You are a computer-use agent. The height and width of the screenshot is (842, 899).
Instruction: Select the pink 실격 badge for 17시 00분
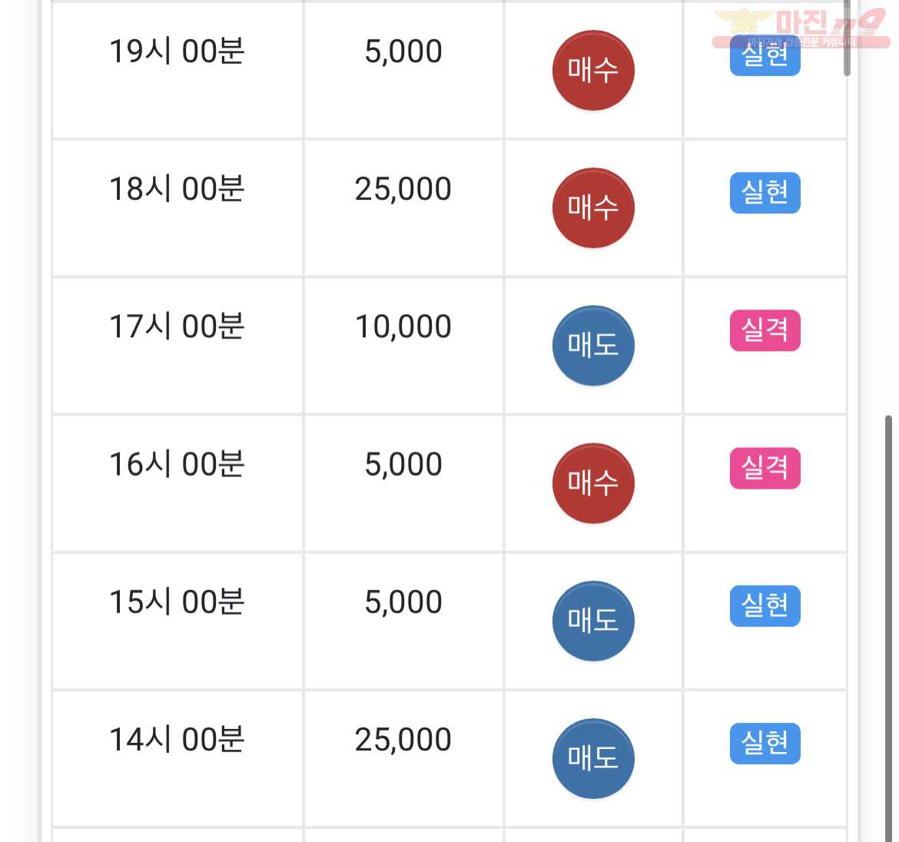point(765,330)
